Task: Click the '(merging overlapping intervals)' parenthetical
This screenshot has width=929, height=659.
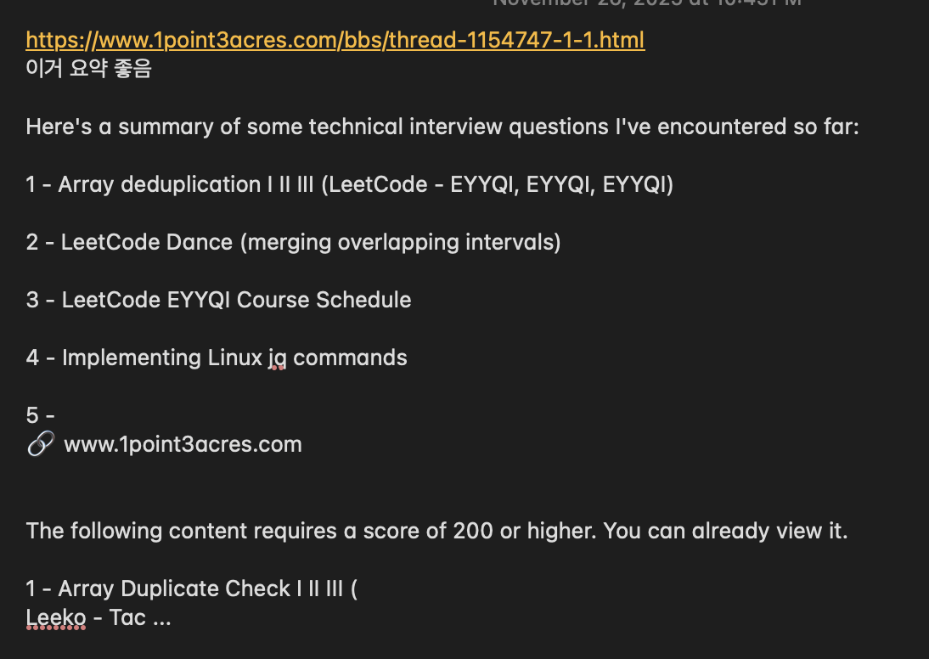Action: click(x=401, y=242)
